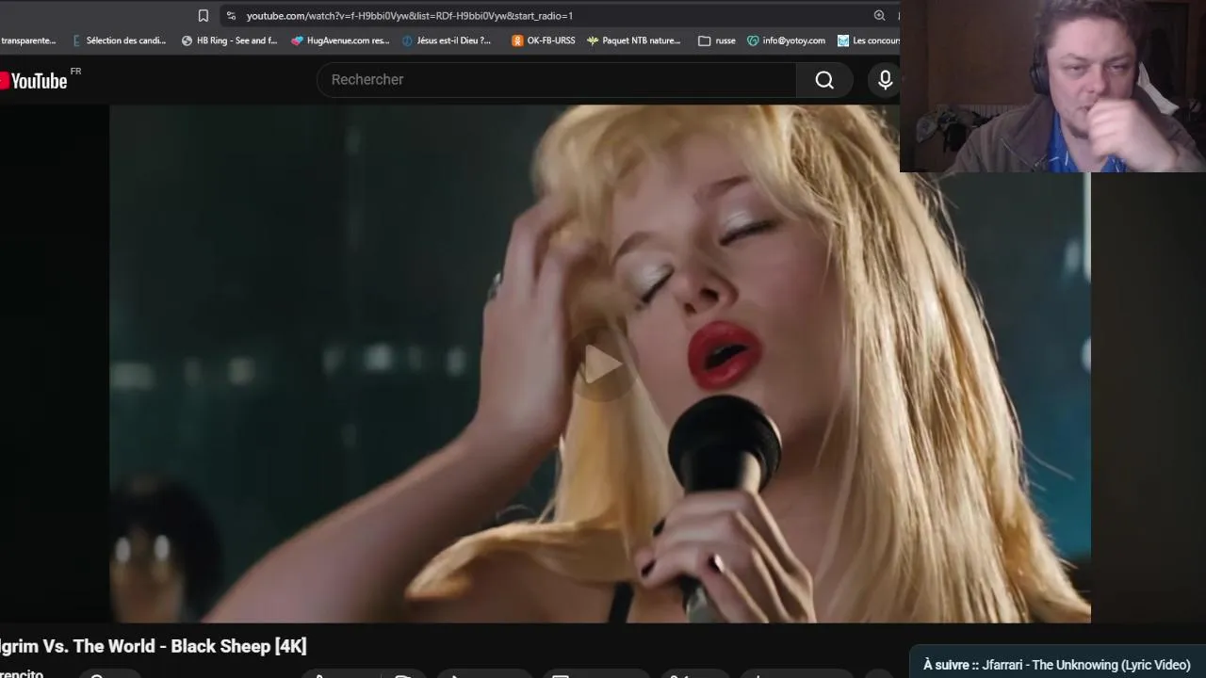
Task: Click 'À suivre' Jfarrari The Unknowing notification
Action: 1057,665
